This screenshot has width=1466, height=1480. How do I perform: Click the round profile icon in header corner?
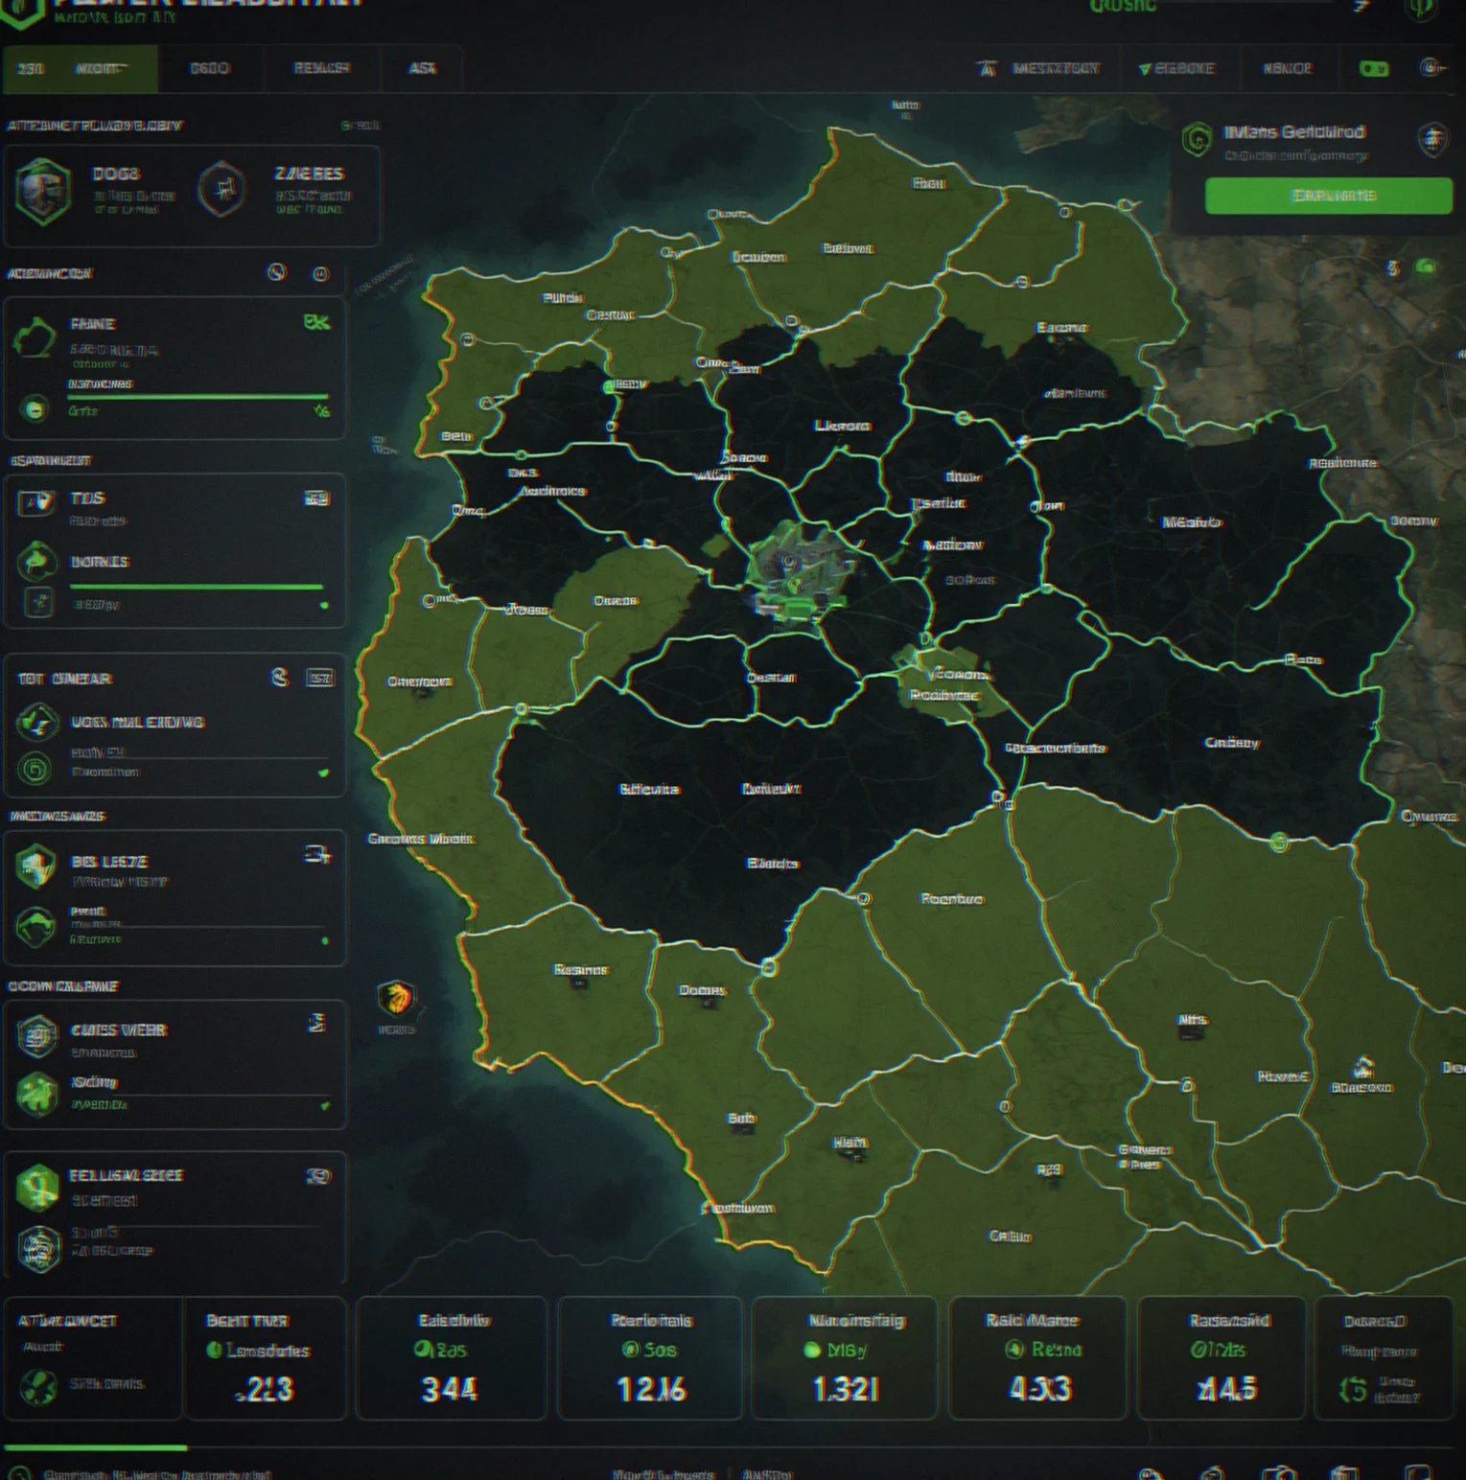(1420, 9)
